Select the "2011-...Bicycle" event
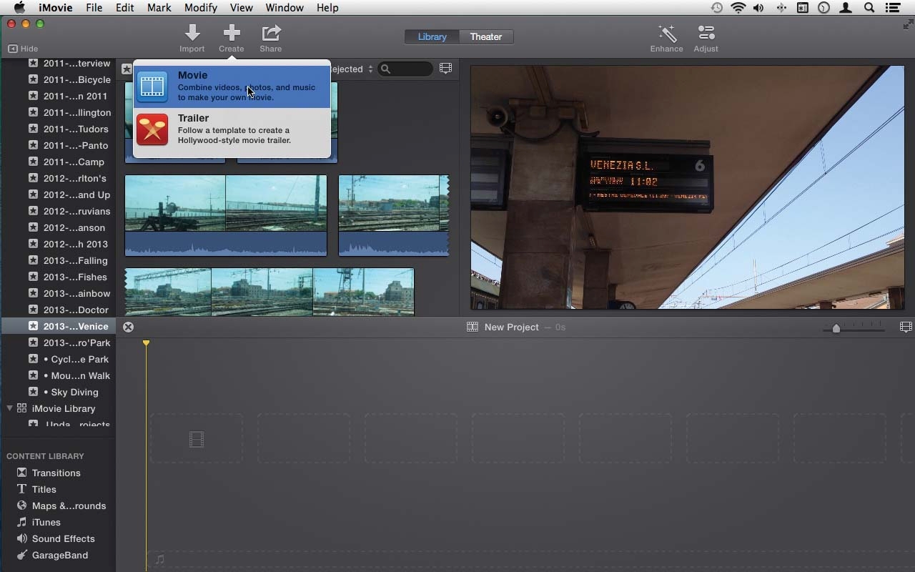The image size is (915, 572). click(58, 79)
